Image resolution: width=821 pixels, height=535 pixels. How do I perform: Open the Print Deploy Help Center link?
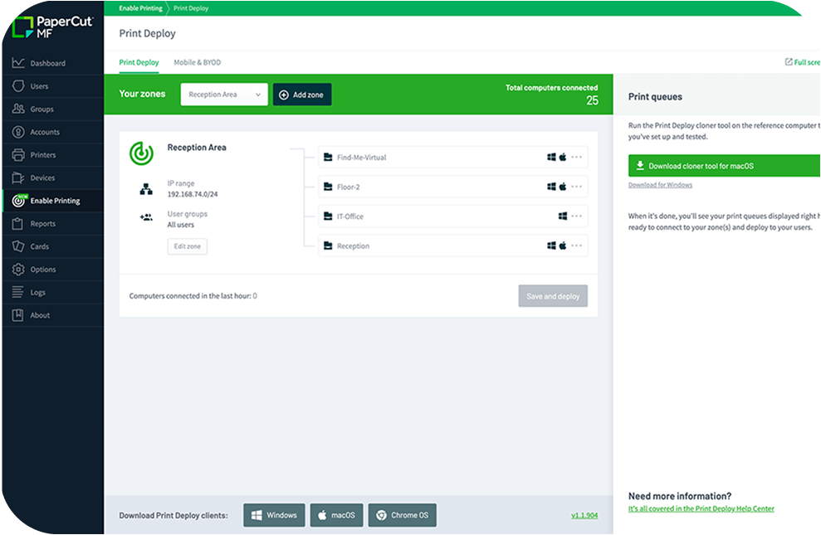[x=701, y=508]
